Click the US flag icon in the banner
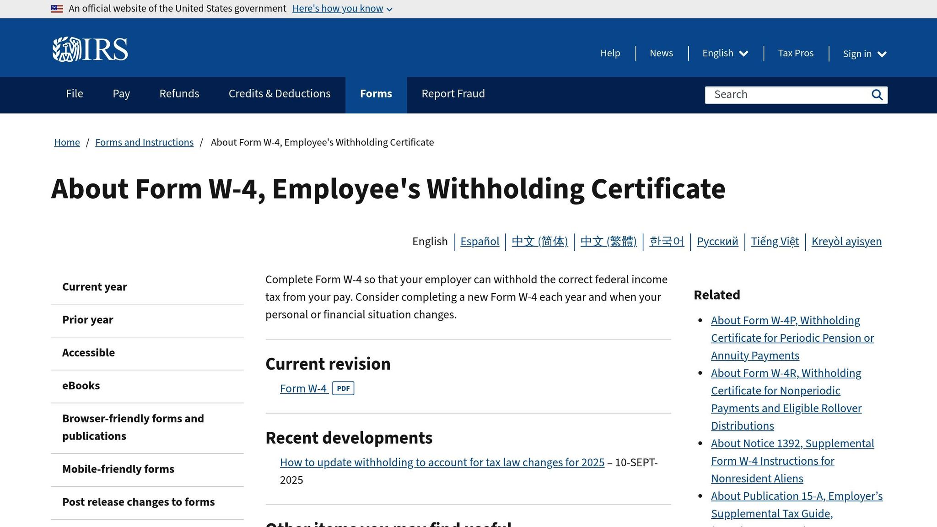The image size is (937, 527). 57,9
